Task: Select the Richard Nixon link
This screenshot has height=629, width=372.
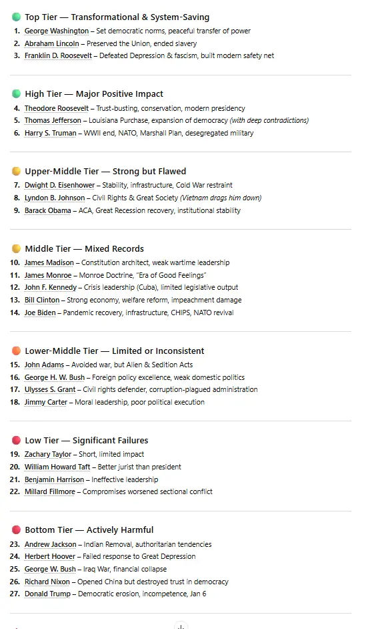Action: pos(47,582)
